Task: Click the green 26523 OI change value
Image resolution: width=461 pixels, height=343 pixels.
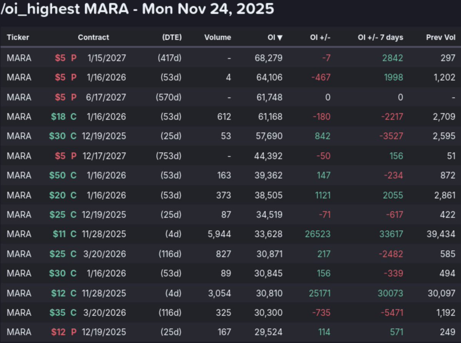Action: (x=318, y=234)
